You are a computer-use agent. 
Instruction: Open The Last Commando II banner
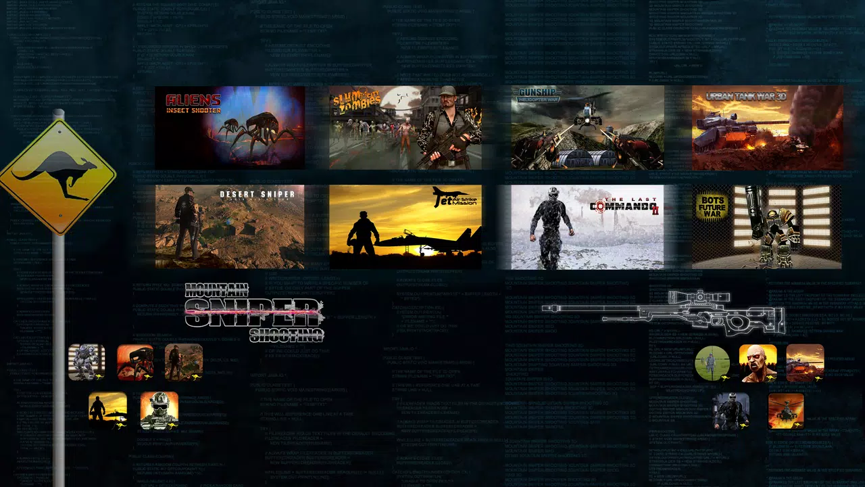pos(587,227)
